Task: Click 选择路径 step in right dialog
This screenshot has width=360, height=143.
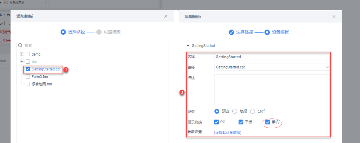Action: pyautogui.click(x=241, y=32)
